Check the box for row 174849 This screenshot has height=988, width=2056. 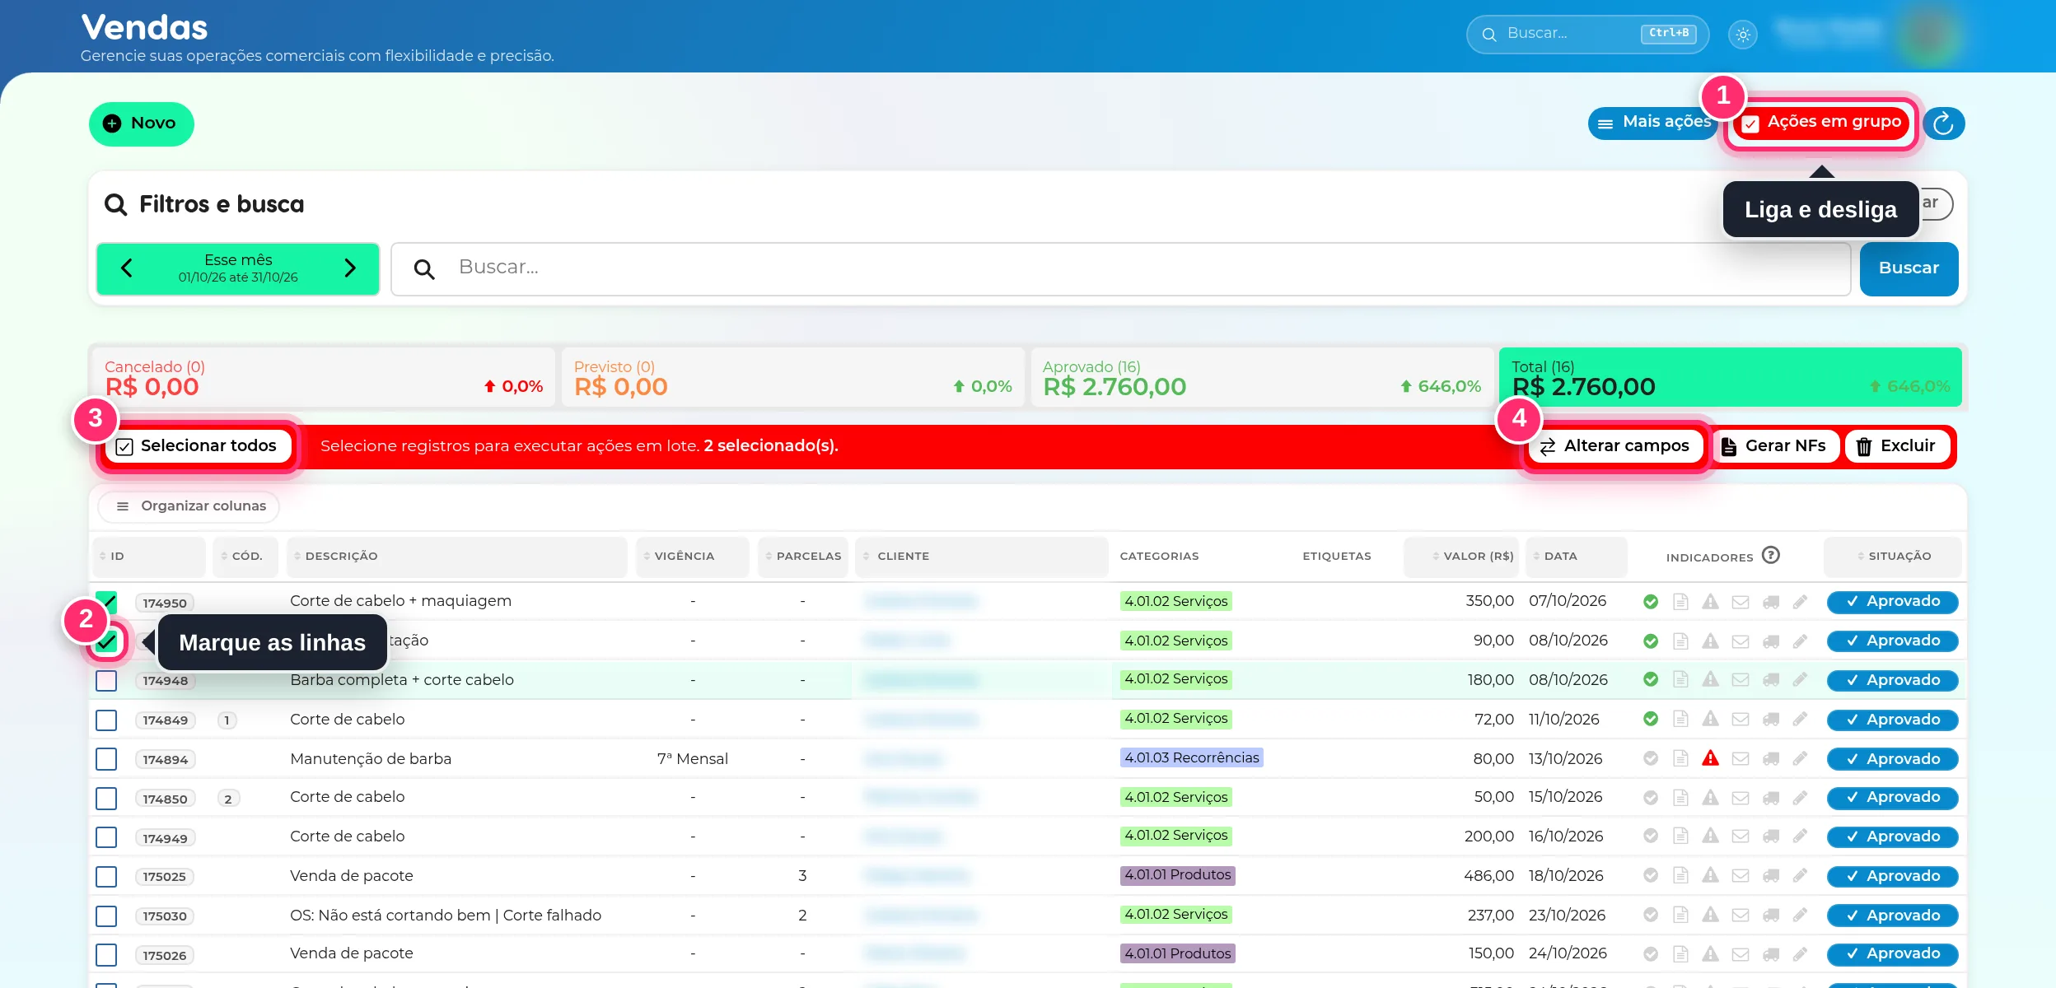click(x=106, y=720)
